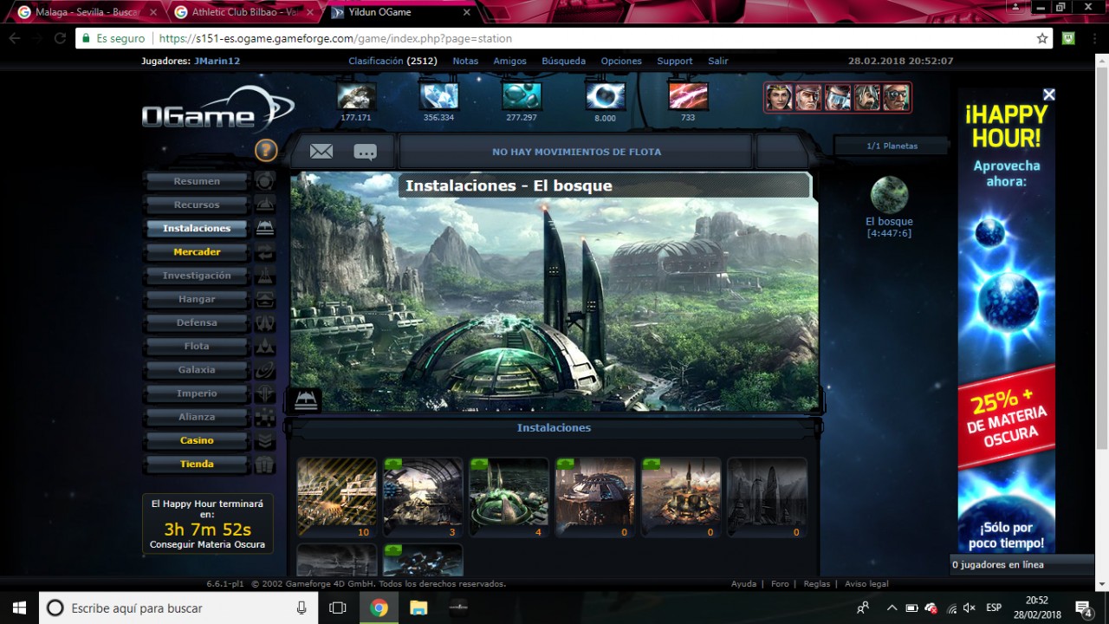The image size is (1109, 624).
Task: Select the first officer portrait (Commander)
Action: pos(779,97)
